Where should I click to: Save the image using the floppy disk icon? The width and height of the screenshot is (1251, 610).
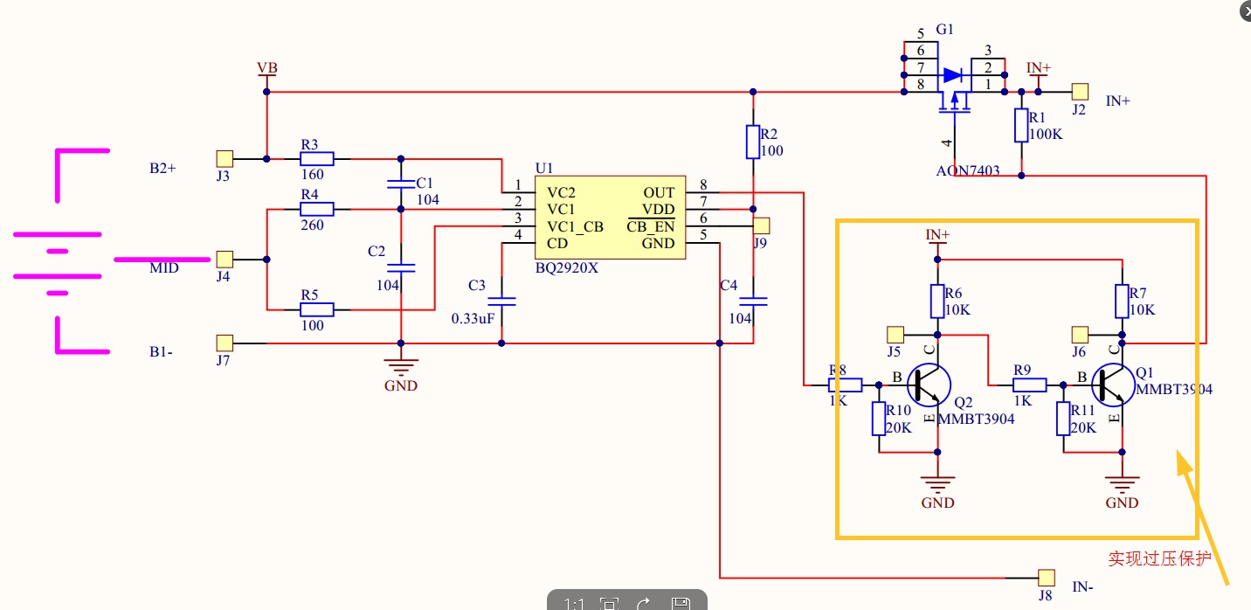tap(681, 604)
